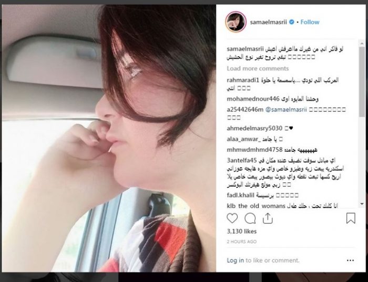
Task: Click the comments scrollbar thumb
Action: point(362,81)
